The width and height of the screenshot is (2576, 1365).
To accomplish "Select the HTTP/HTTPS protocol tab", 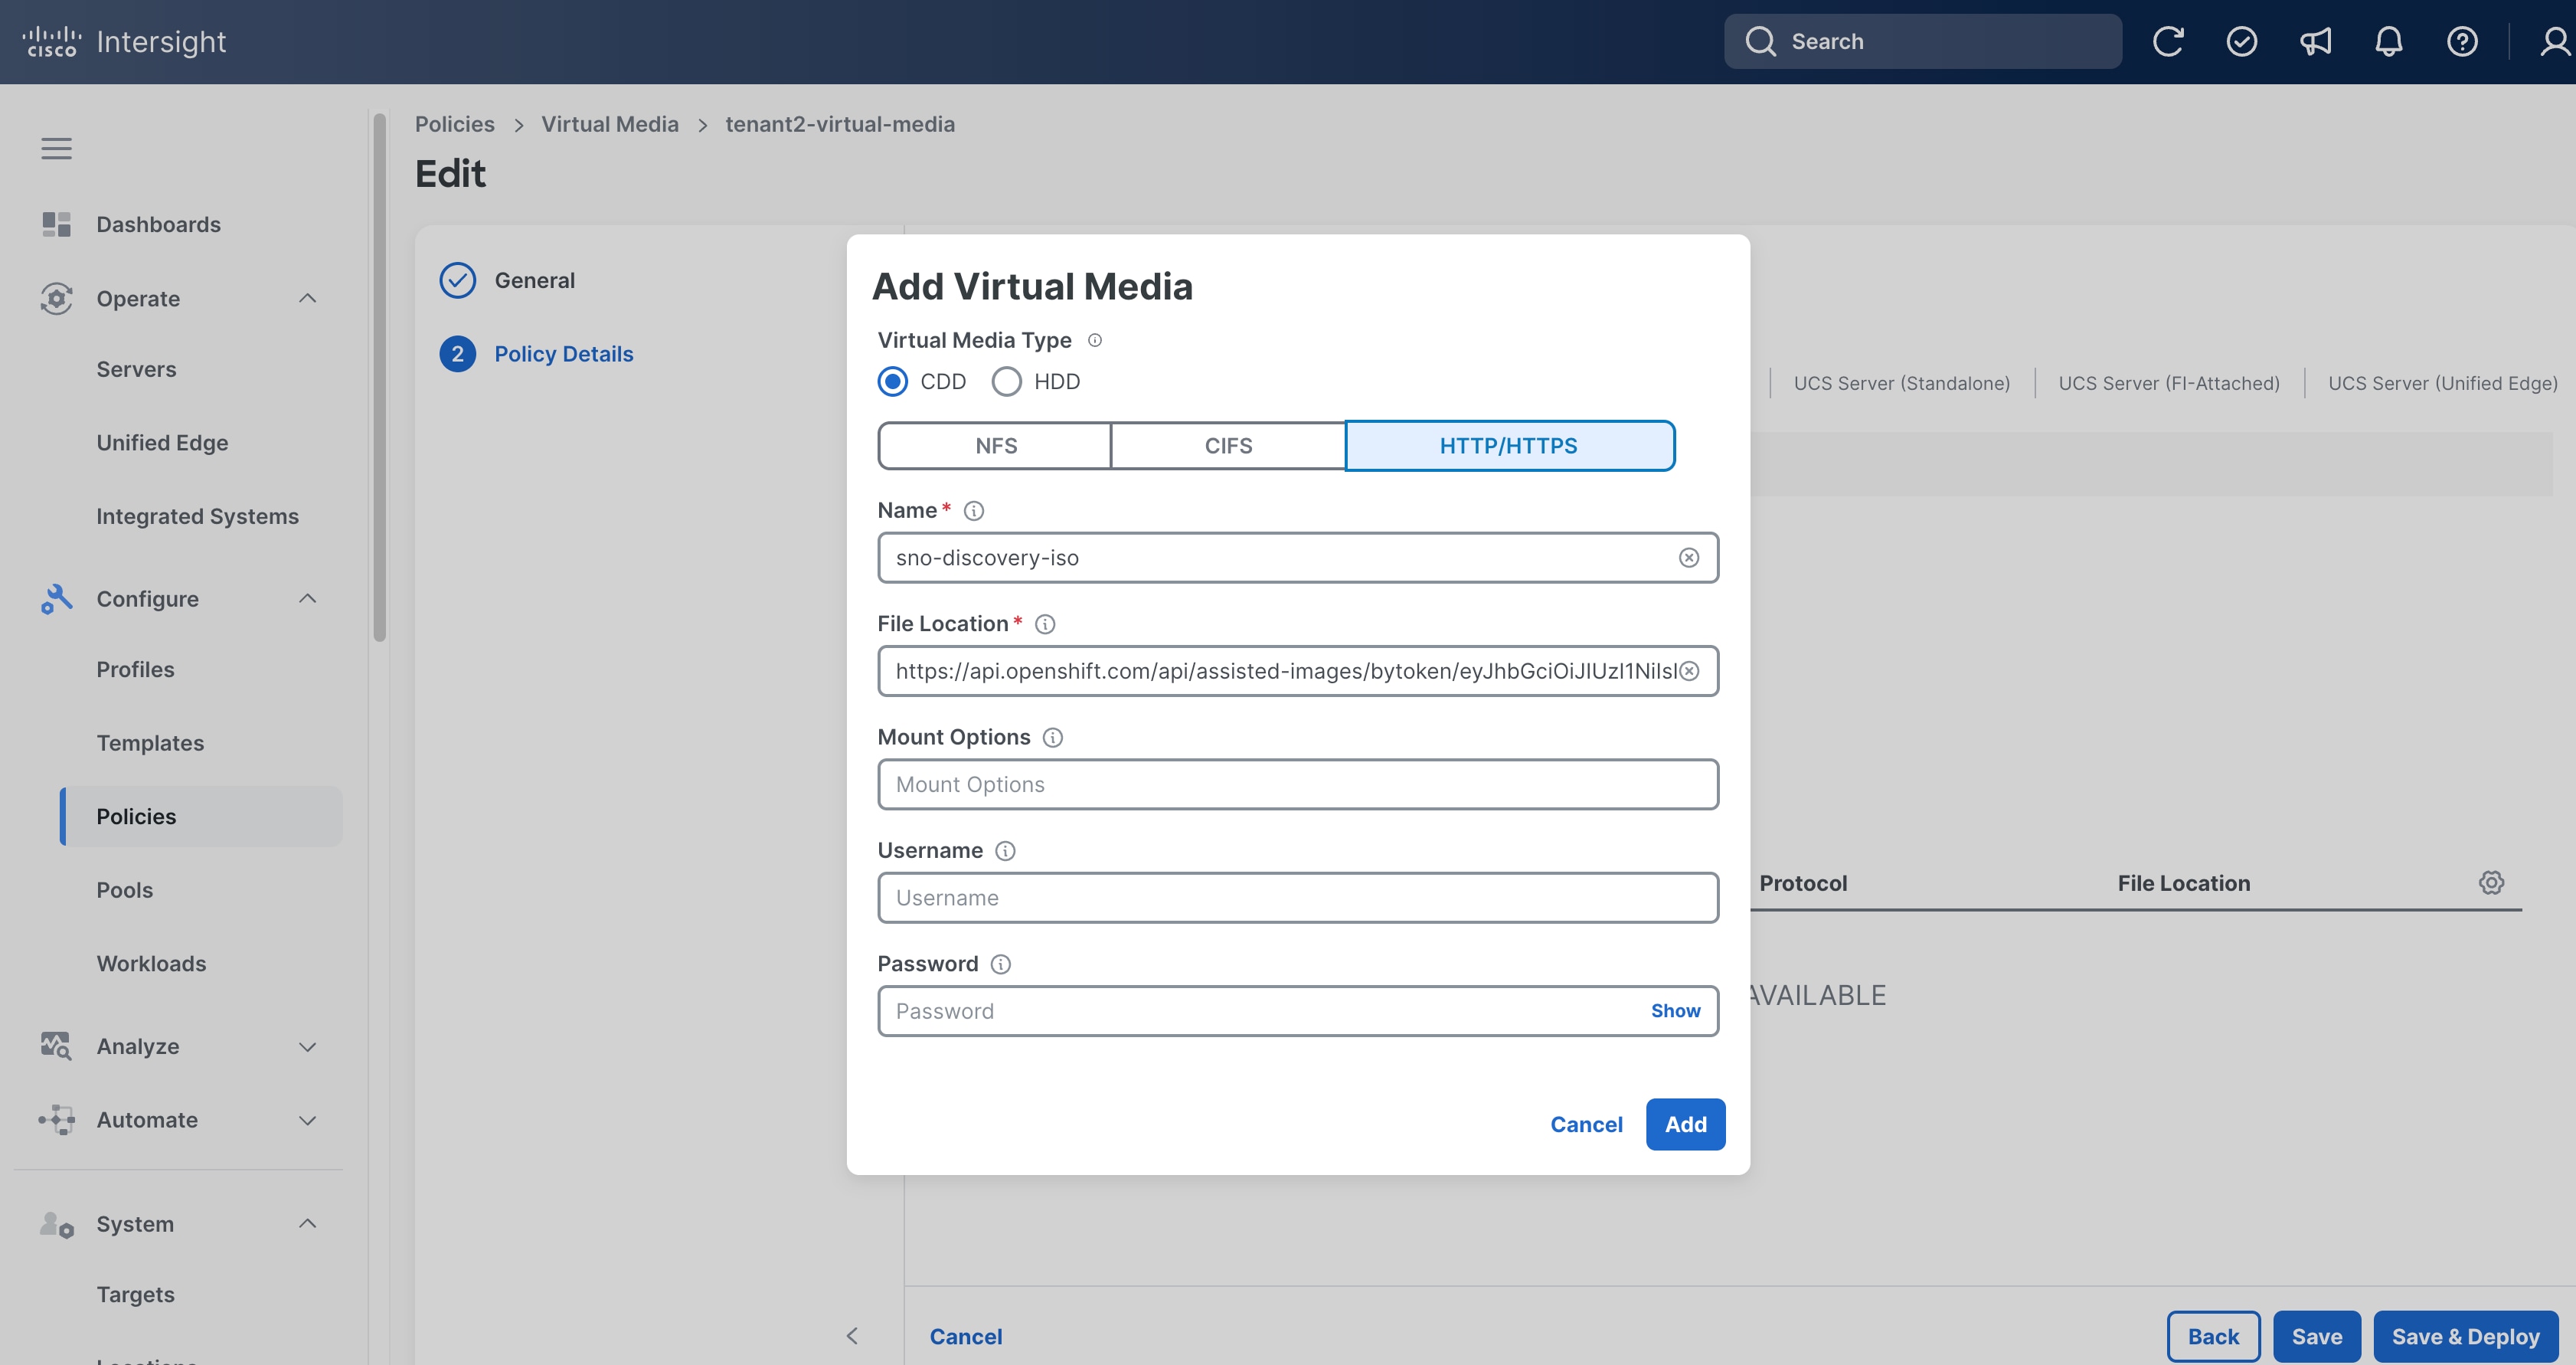I will 1509,445.
